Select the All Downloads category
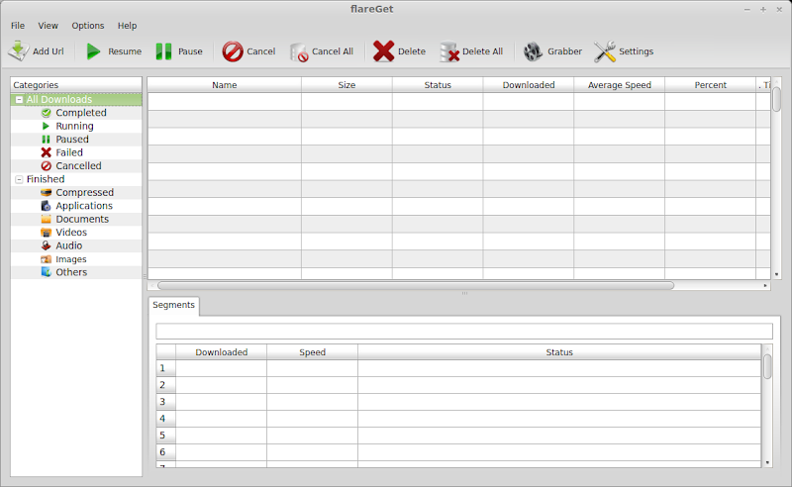Screen dimensions: 792x487 click(59, 100)
